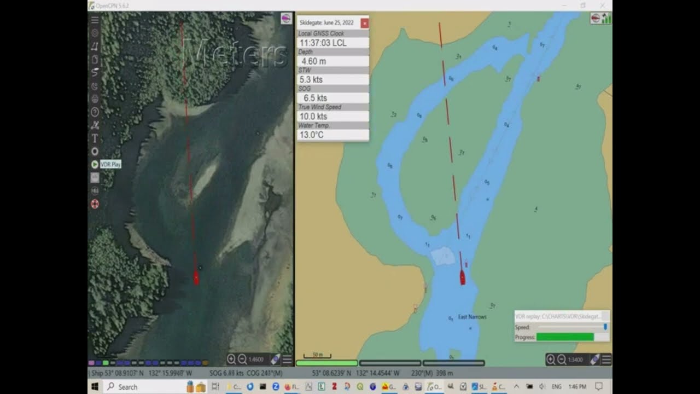Toggle the S-shaped Tracking tool
Screen dimensions: 700x394
coord(95,72)
